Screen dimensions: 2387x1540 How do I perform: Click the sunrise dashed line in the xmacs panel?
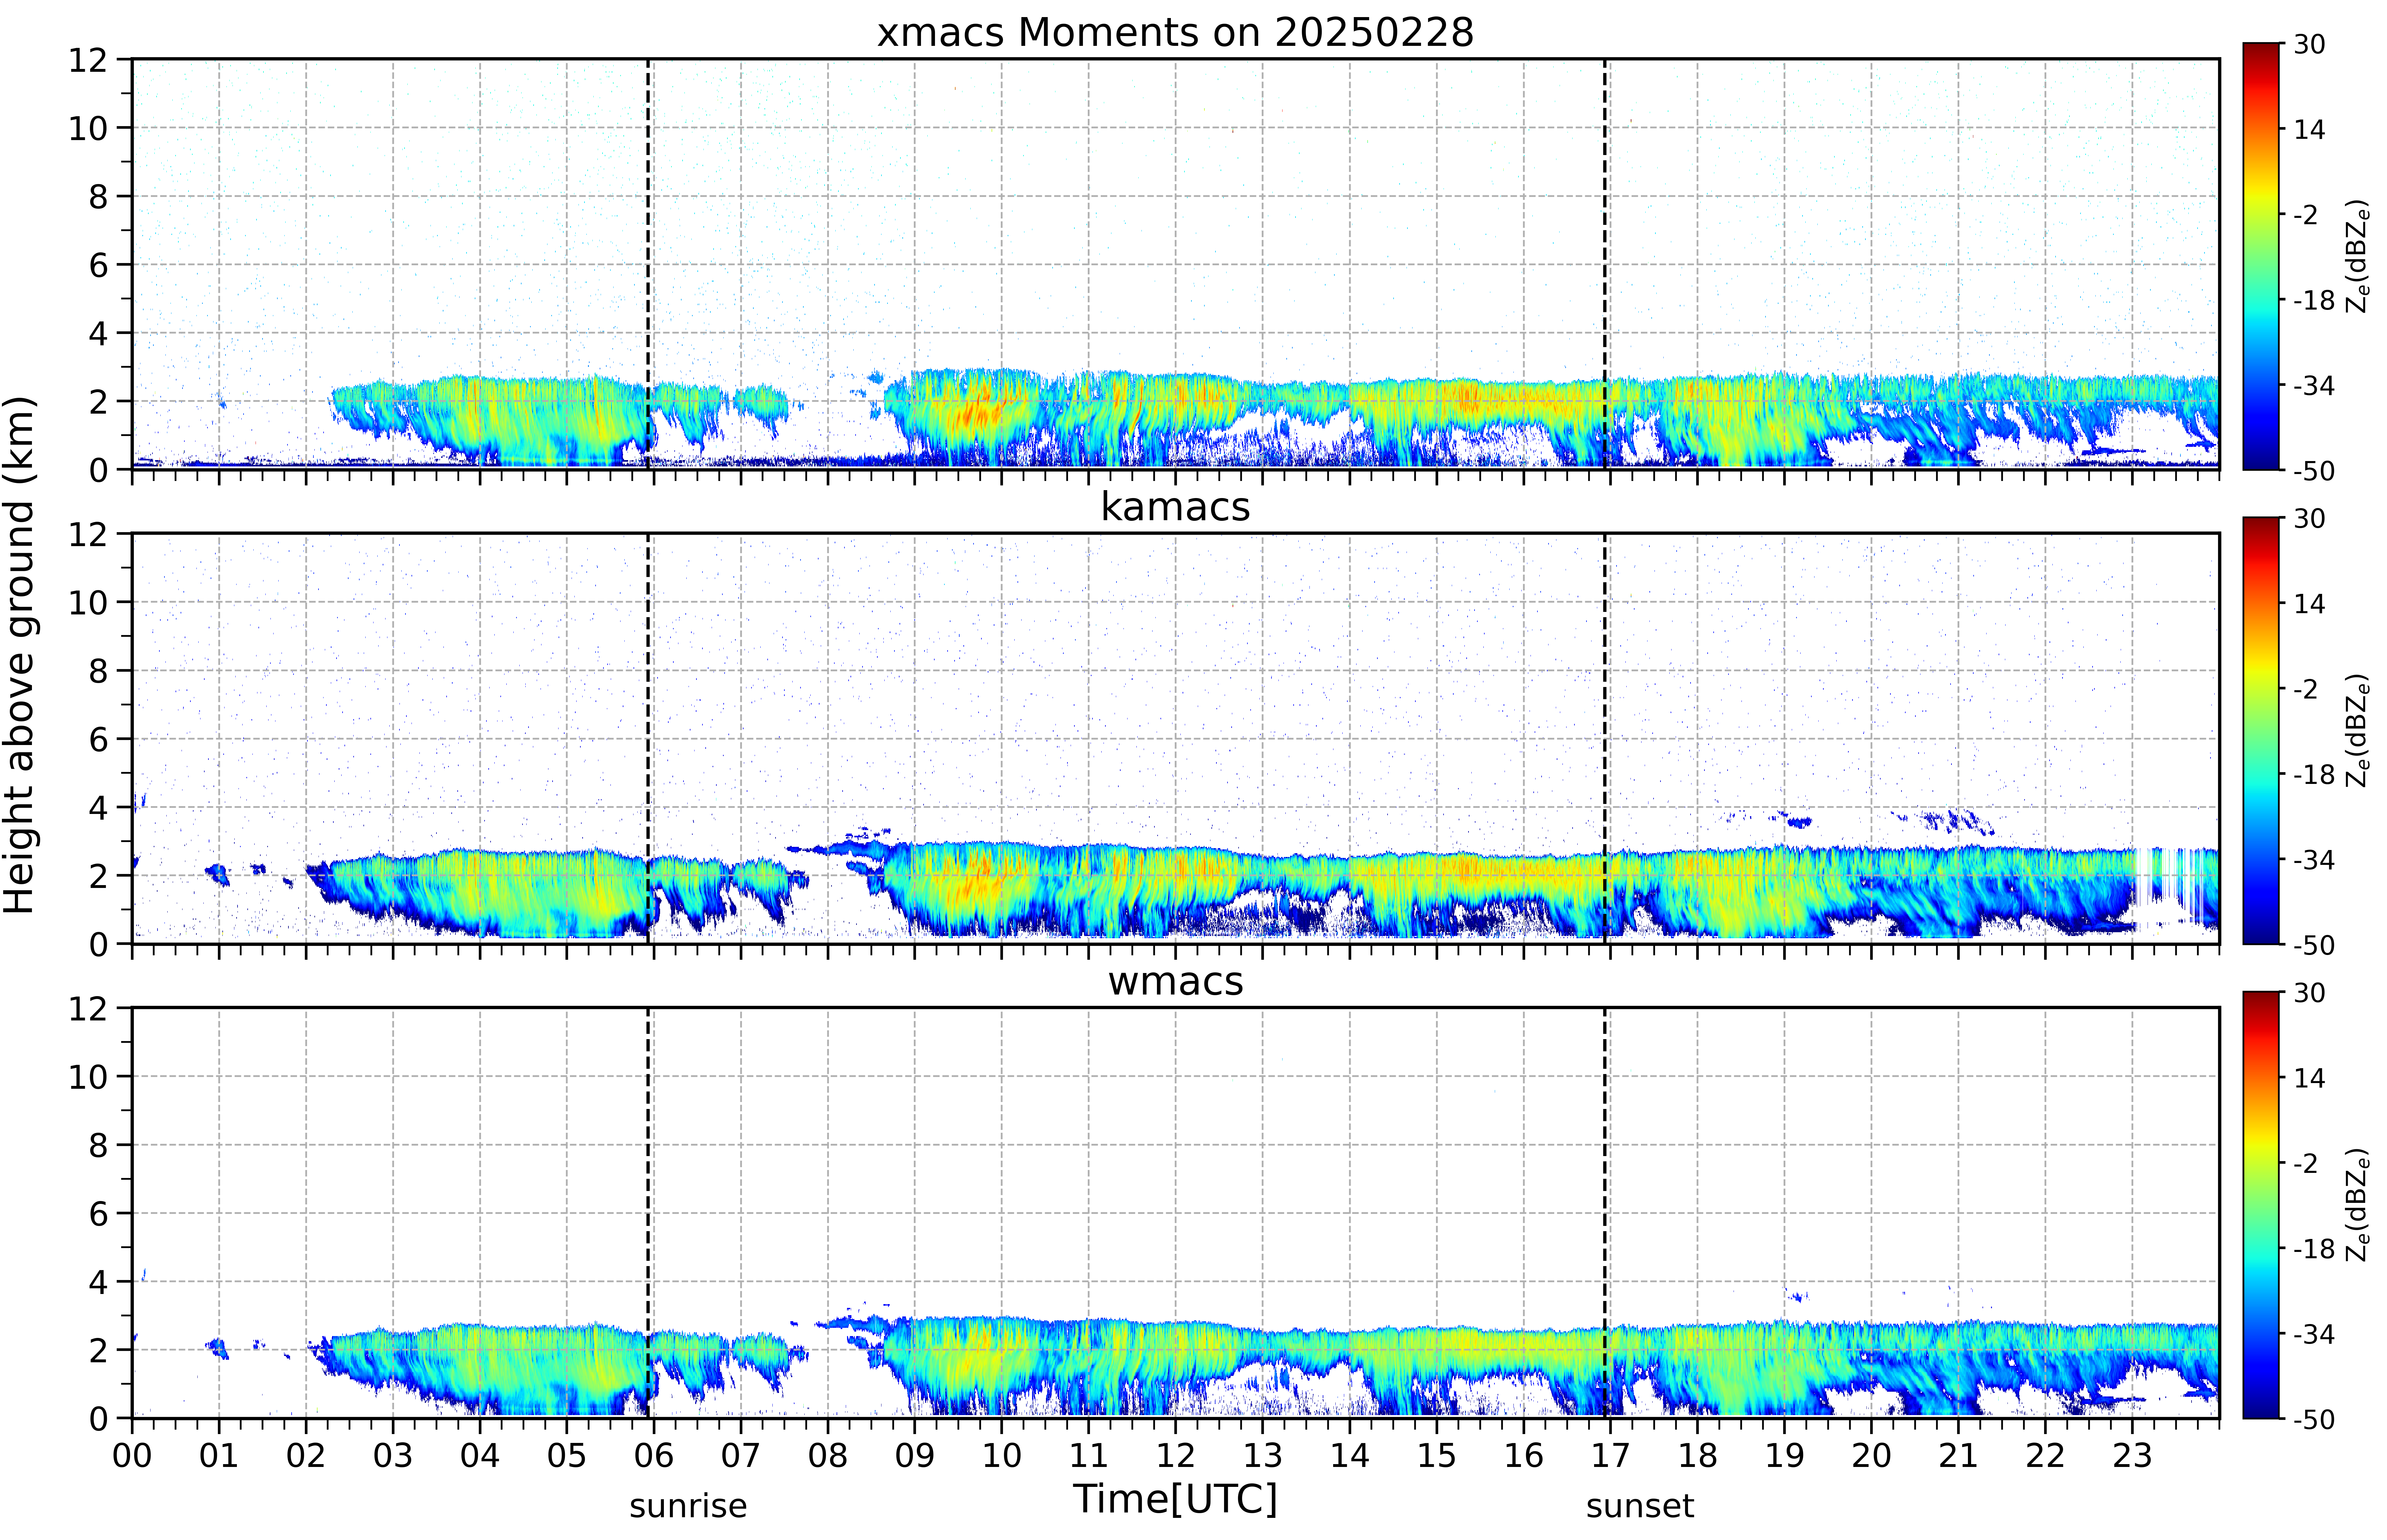[x=648, y=264]
